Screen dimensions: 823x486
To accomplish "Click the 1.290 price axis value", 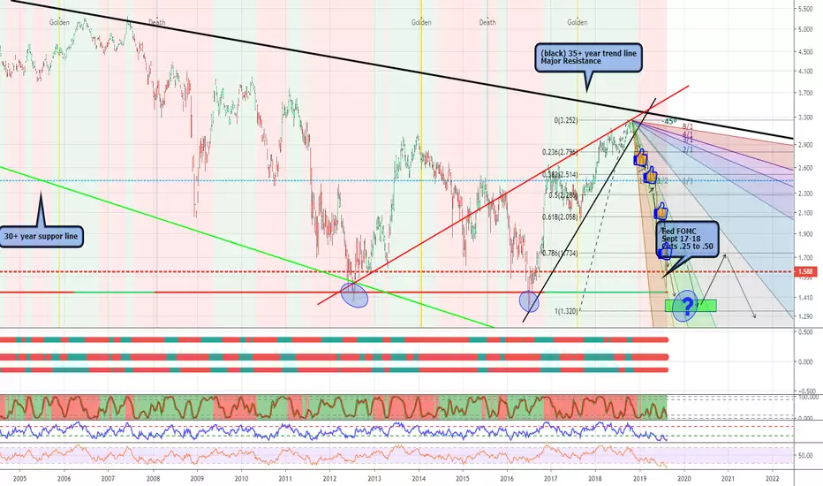I will pyautogui.click(x=805, y=317).
